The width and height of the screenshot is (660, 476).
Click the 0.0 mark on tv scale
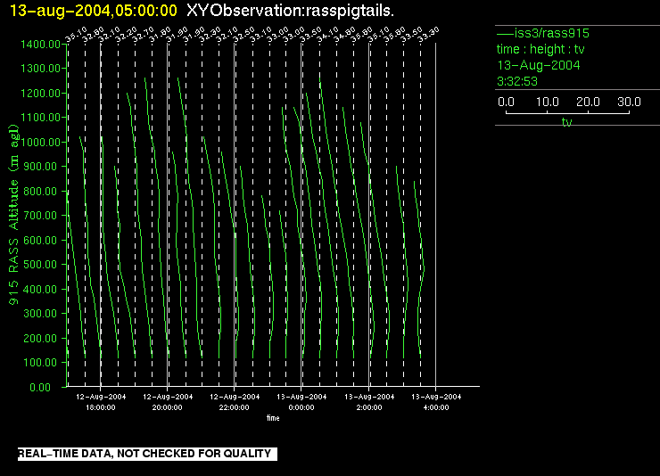(506, 102)
